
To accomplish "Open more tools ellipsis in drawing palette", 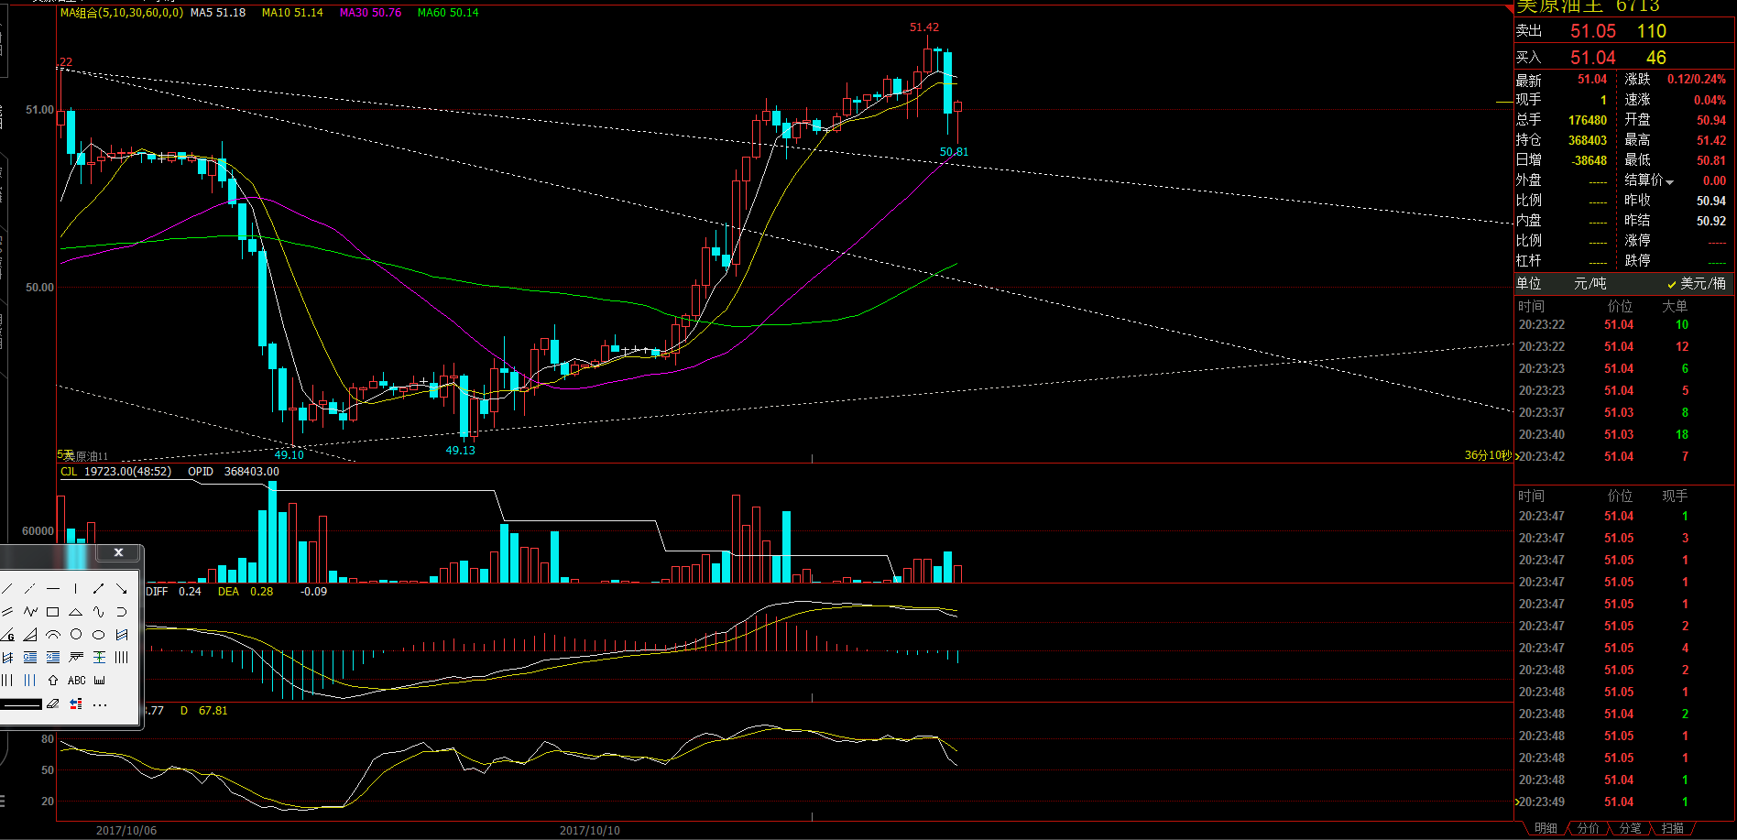I will click(100, 705).
